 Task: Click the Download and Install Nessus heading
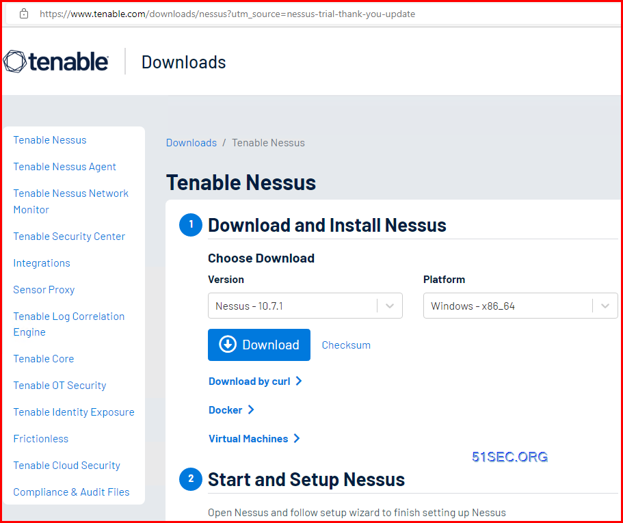click(x=327, y=225)
